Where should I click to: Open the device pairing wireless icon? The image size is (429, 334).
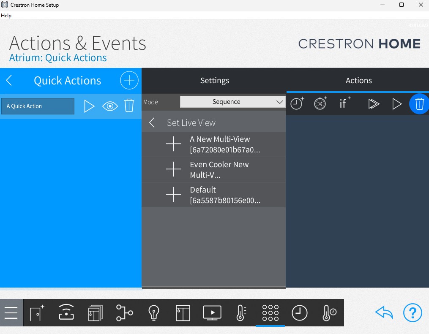click(x=66, y=312)
